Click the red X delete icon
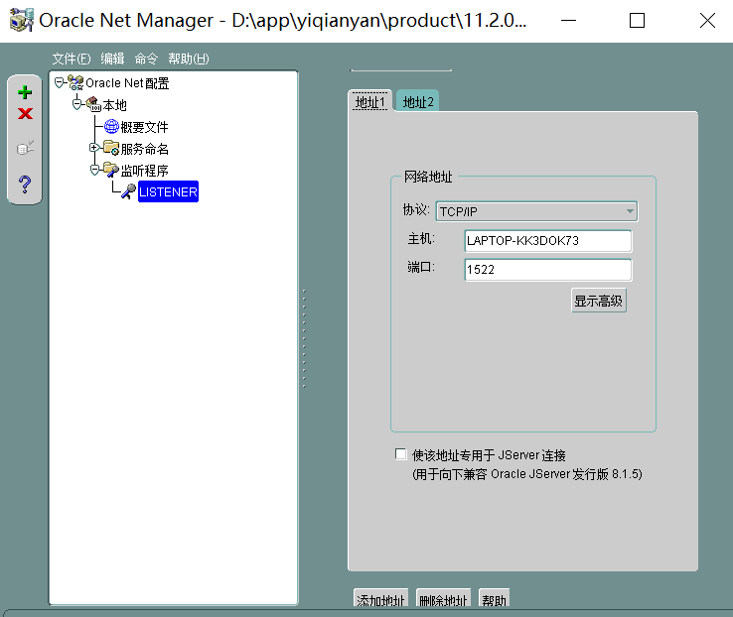Image resolution: width=733 pixels, height=617 pixels. click(25, 113)
